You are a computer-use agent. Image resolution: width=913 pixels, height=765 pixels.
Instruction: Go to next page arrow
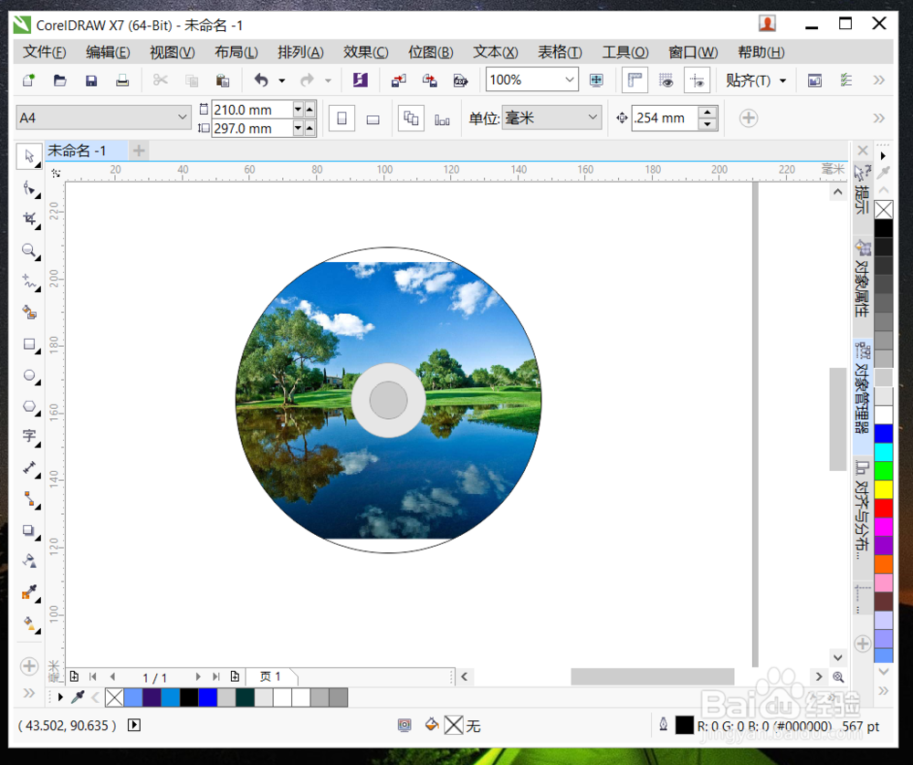(x=198, y=676)
